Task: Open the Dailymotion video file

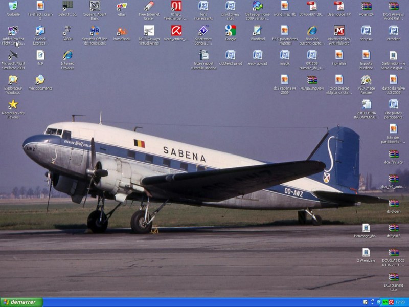Action: click(x=393, y=55)
